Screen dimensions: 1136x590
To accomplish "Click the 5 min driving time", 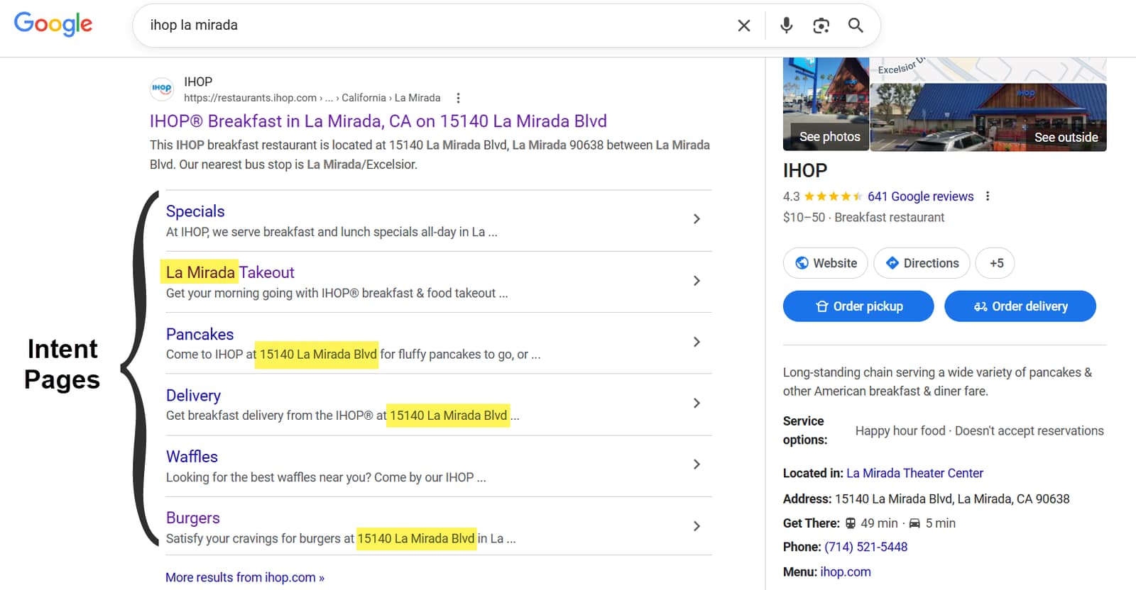I will pyautogui.click(x=940, y=523).
